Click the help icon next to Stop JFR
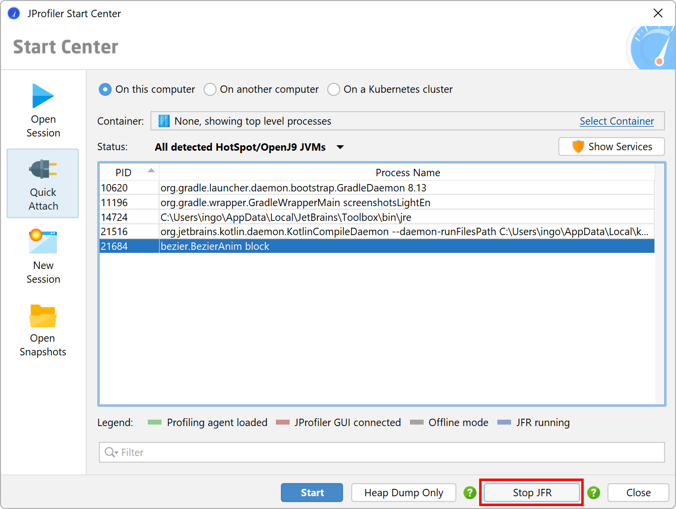This screenshot has width=676, height=509. pos(594,493)
